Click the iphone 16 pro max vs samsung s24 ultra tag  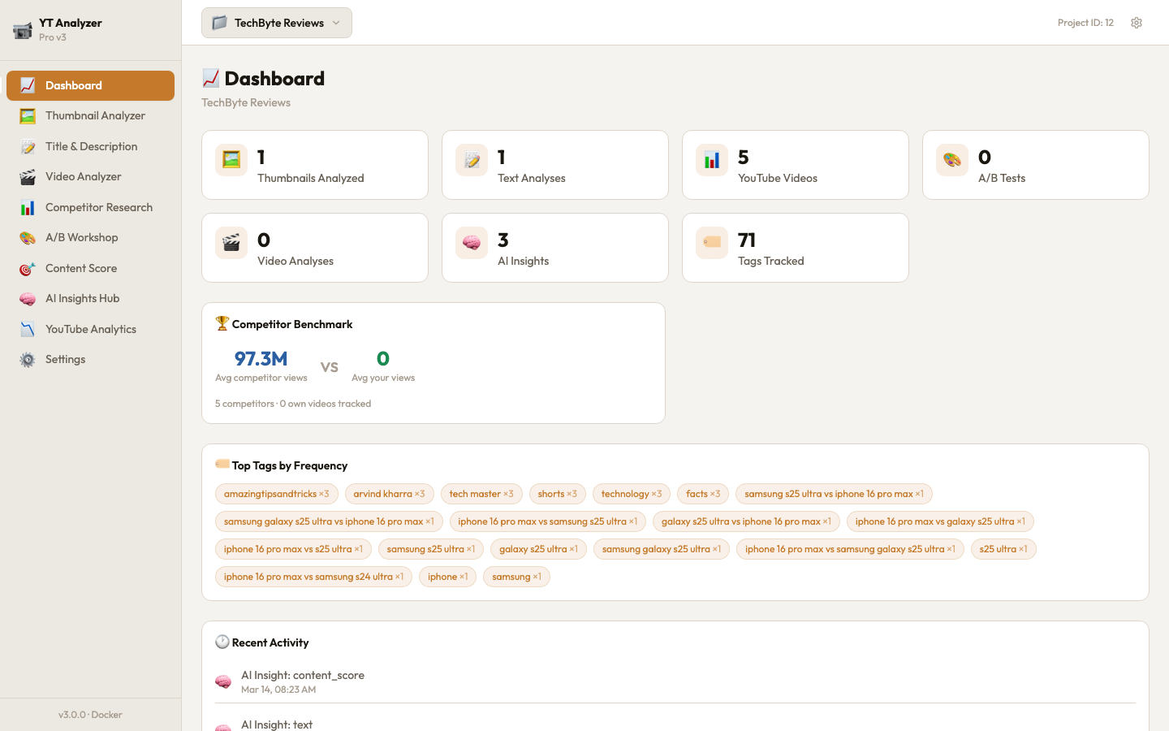313,577
